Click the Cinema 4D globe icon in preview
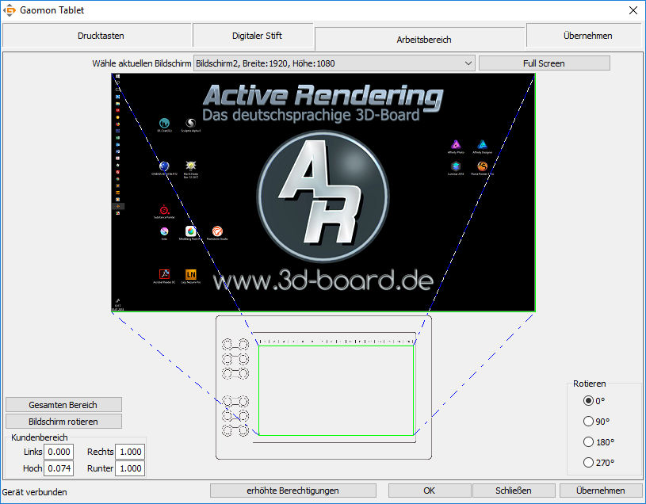Screen dimensions: 646x504 [164, 166]
